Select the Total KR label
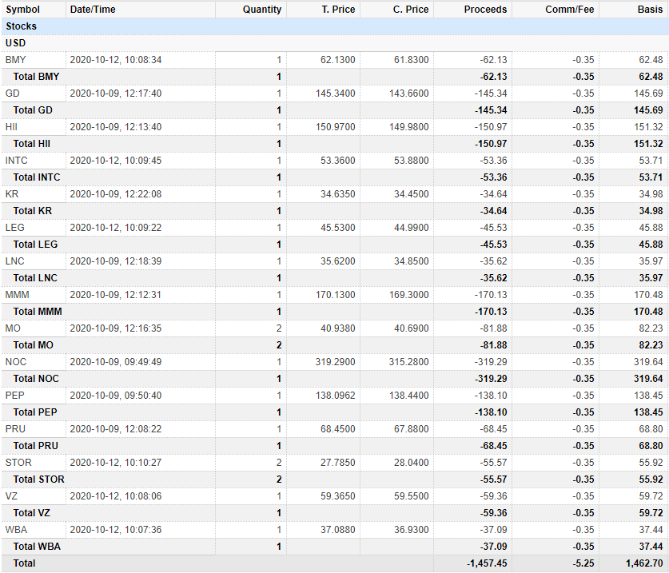The height and width of the screenshot is (573, 669). click(x=33, y=211)
